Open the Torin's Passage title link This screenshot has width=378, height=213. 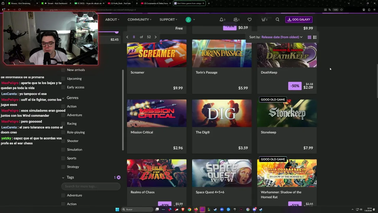pos(206,72)
